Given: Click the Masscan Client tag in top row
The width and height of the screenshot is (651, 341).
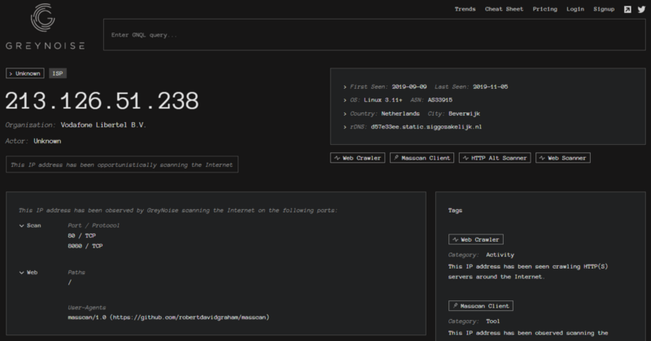Looking at the screenshot, I should coord(422,158).
